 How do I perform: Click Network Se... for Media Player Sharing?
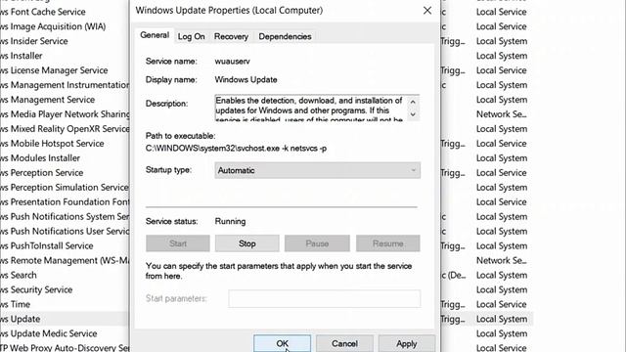(502, 114)
